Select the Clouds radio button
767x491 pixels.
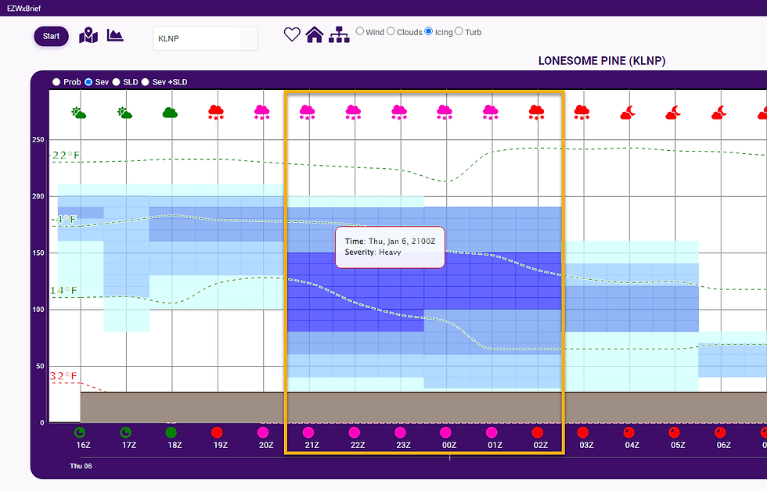click(x=391, y=31)
